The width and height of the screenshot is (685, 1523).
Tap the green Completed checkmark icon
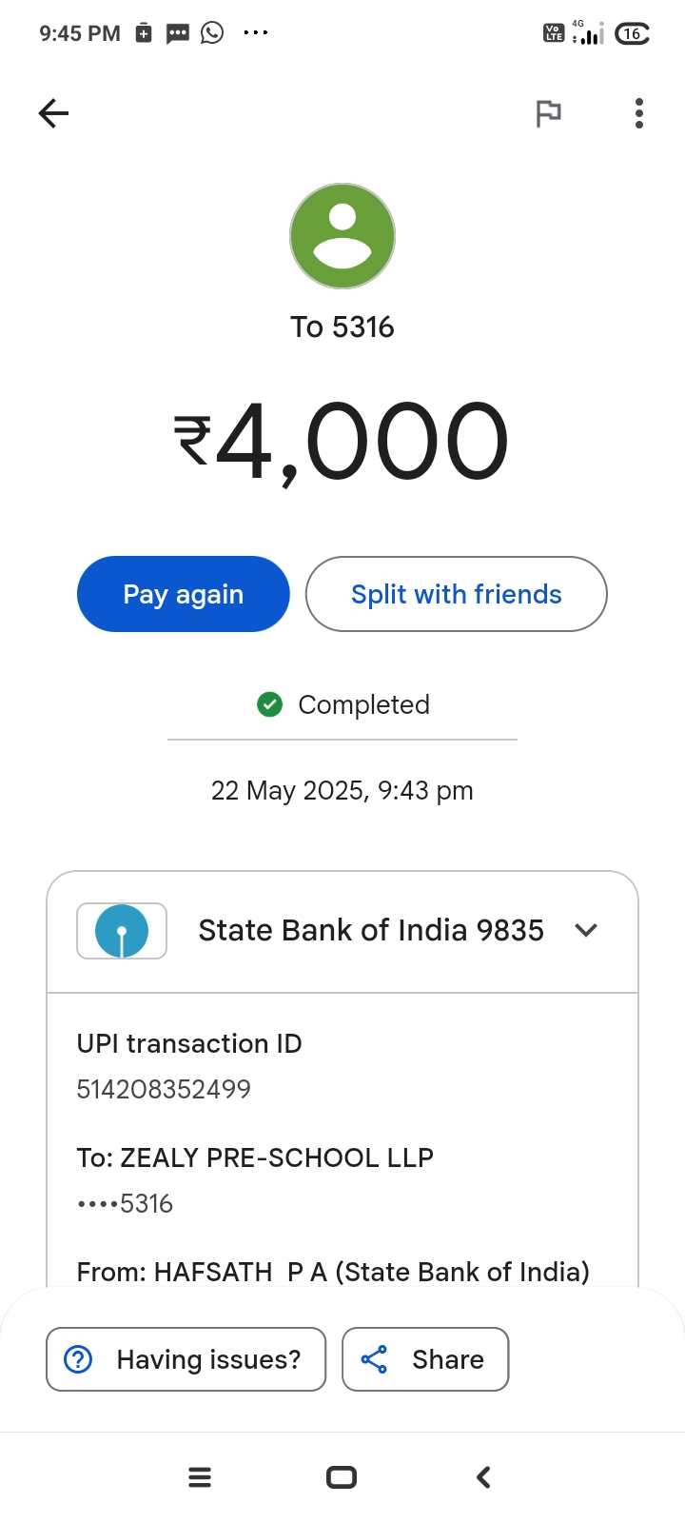tap(270, 704)
